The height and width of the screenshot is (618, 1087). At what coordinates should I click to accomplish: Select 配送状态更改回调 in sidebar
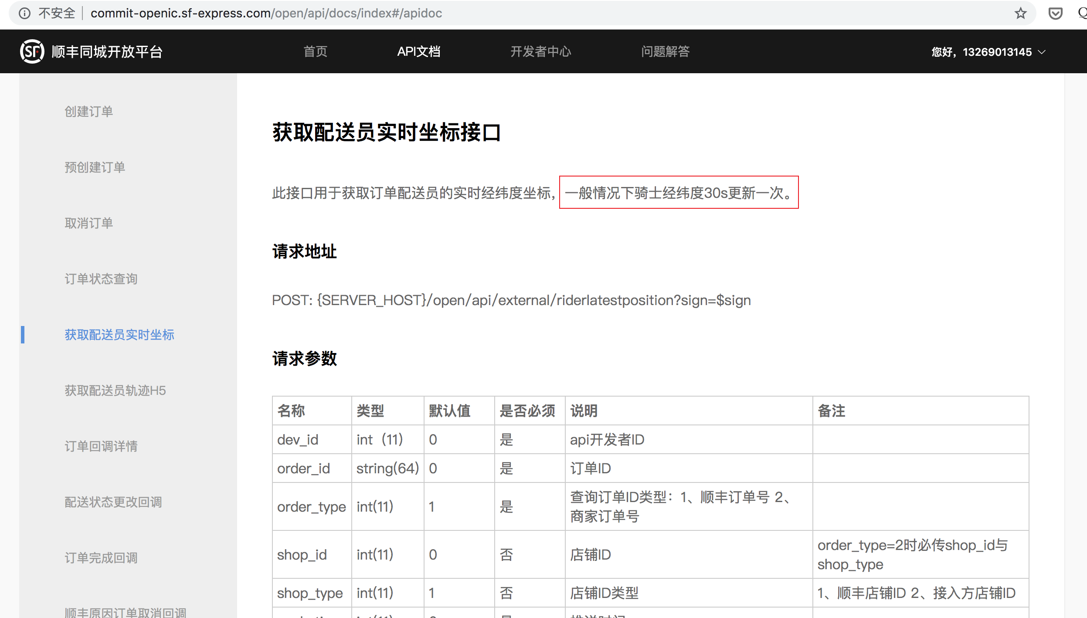113,502
